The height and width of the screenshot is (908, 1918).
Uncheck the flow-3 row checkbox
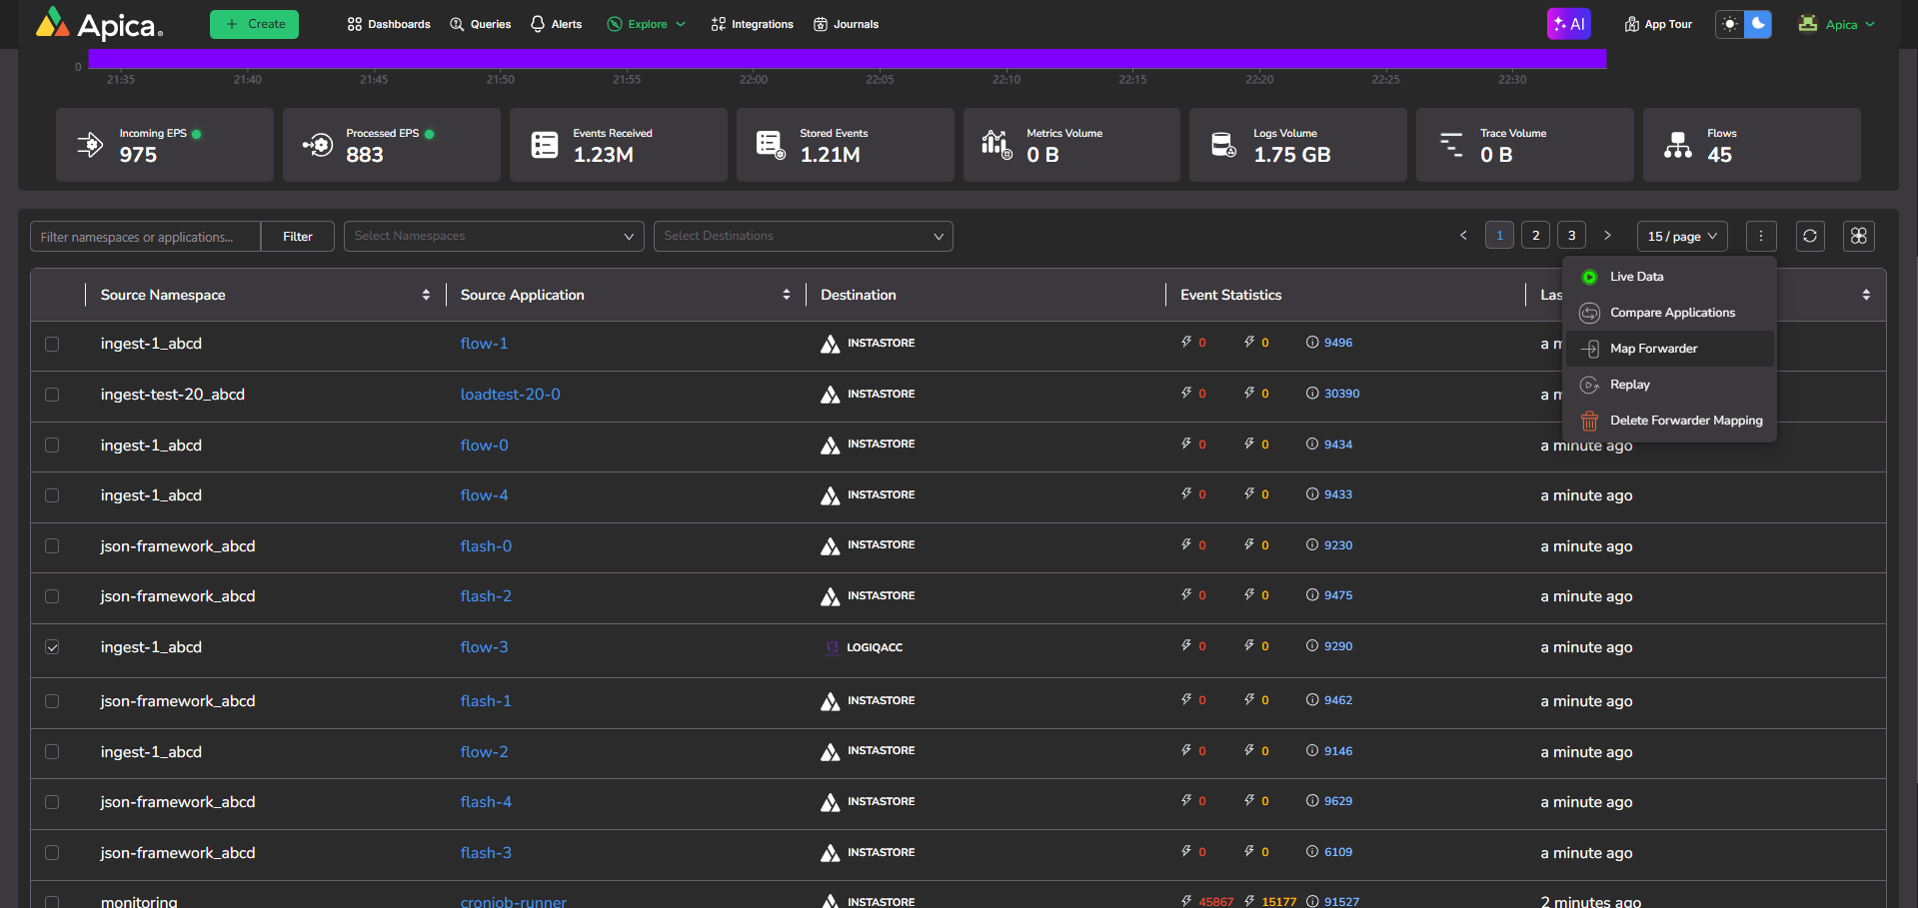click(x=52, y=647)
